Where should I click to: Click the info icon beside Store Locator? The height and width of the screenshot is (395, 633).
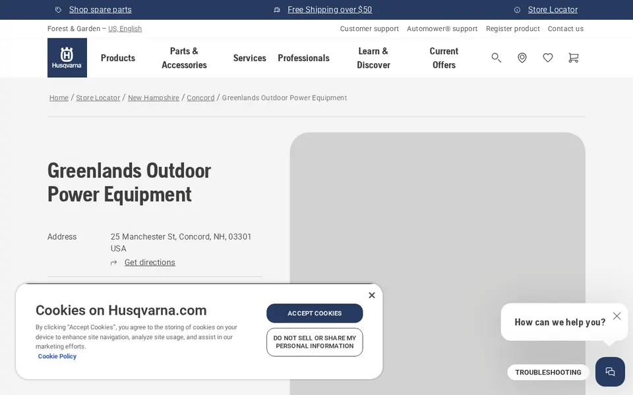[x=517, y=10]
